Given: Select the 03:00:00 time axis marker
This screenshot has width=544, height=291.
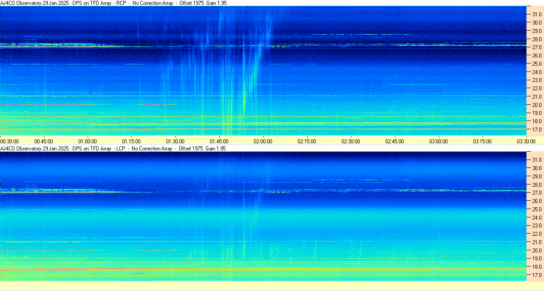Looking at the screenshot, I should tap(438, 141).
